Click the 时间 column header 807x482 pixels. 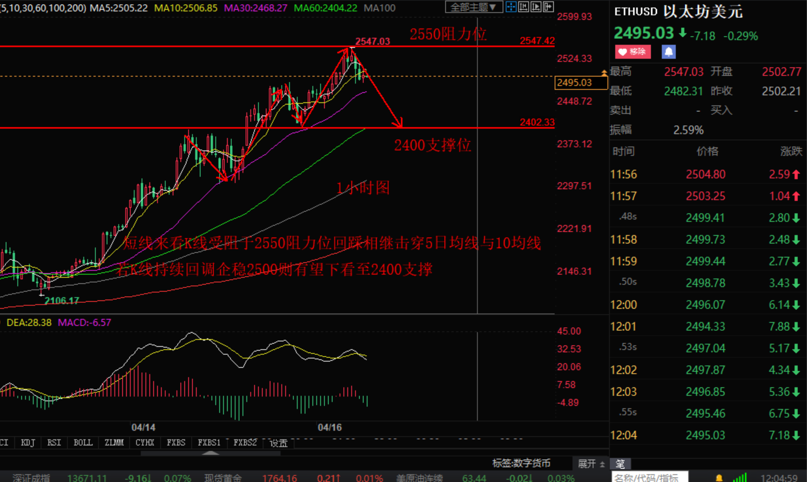point(623,151)
